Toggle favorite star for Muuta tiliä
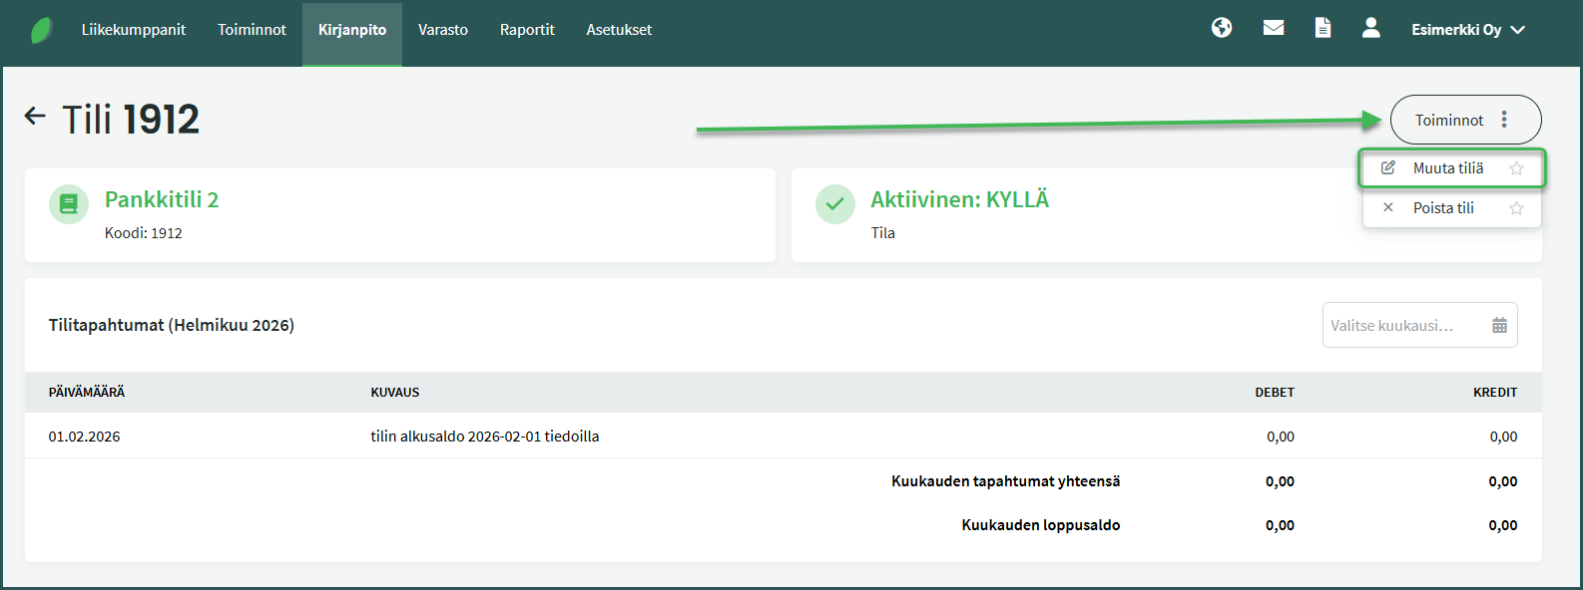Viewport: 1583px width, 590px height. [x=1516, y=168]
